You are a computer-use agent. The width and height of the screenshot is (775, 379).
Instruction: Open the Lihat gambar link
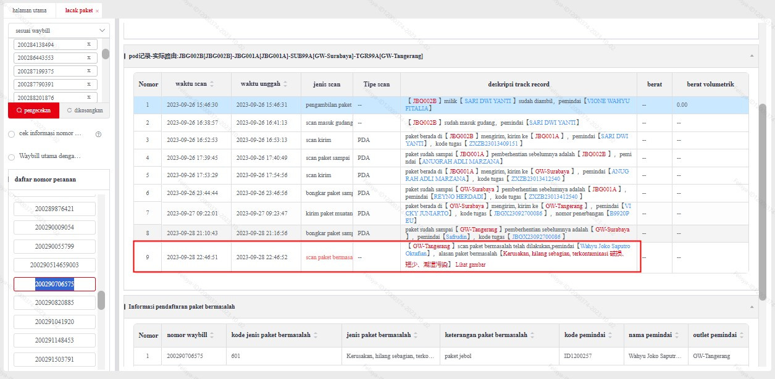(471, 265)
